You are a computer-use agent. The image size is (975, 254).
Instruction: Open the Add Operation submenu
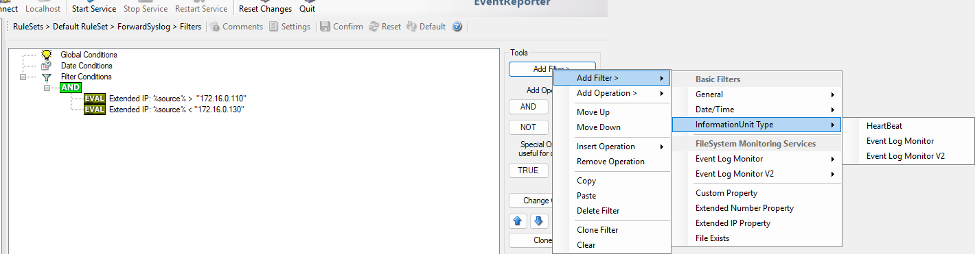coord(611,93)
